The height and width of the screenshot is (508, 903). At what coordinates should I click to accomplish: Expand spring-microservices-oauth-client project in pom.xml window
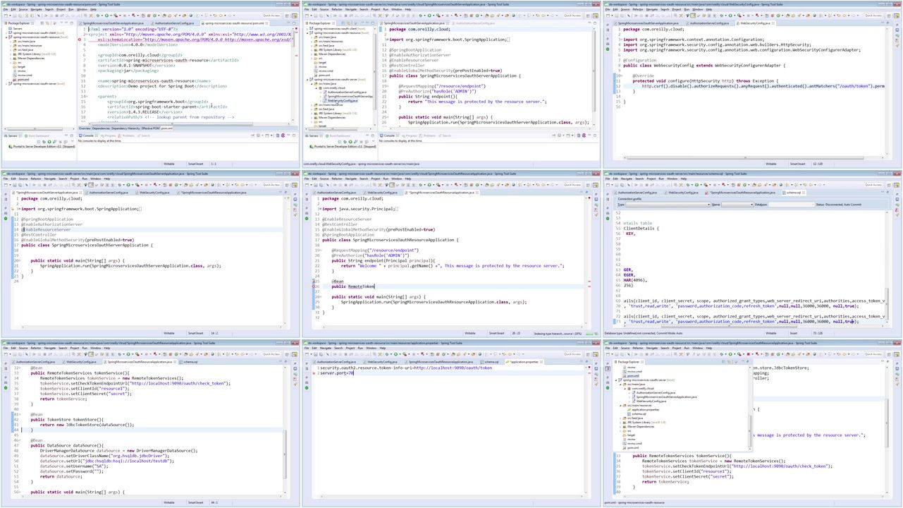(6, 33)
